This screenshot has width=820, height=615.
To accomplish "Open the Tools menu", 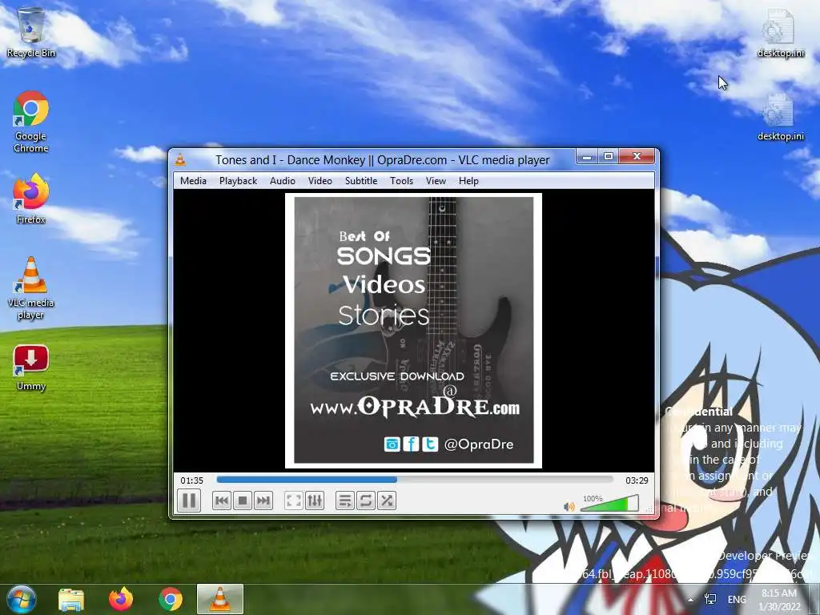I will (401, 181).
